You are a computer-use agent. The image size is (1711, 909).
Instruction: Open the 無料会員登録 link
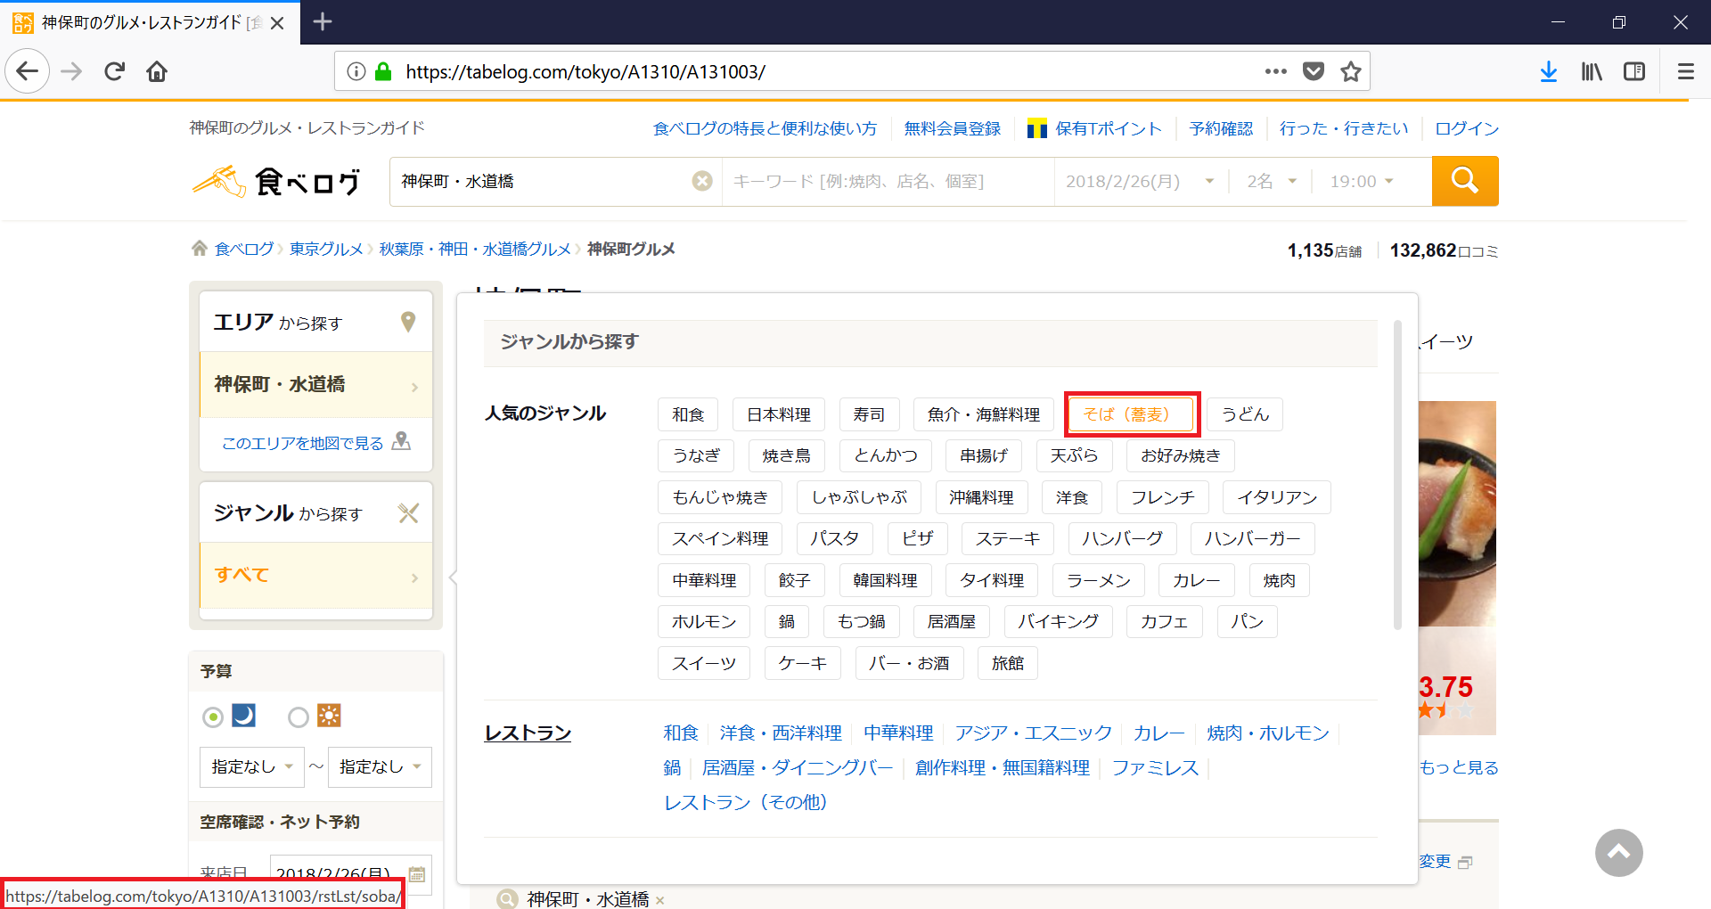pos(953,128)
